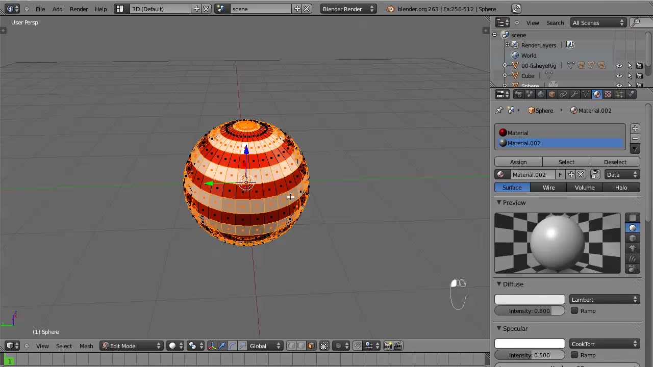This screenshot has height=367, width=653.
Task: Toggle selectability arrow for Cube
Action: click(x=630, y=76)
